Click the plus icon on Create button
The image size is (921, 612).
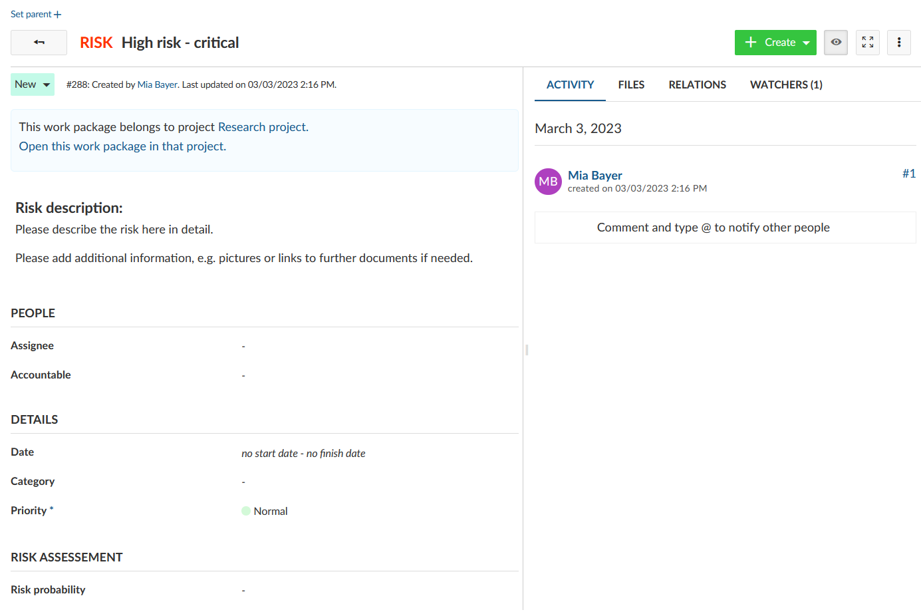tap(751, 43)
